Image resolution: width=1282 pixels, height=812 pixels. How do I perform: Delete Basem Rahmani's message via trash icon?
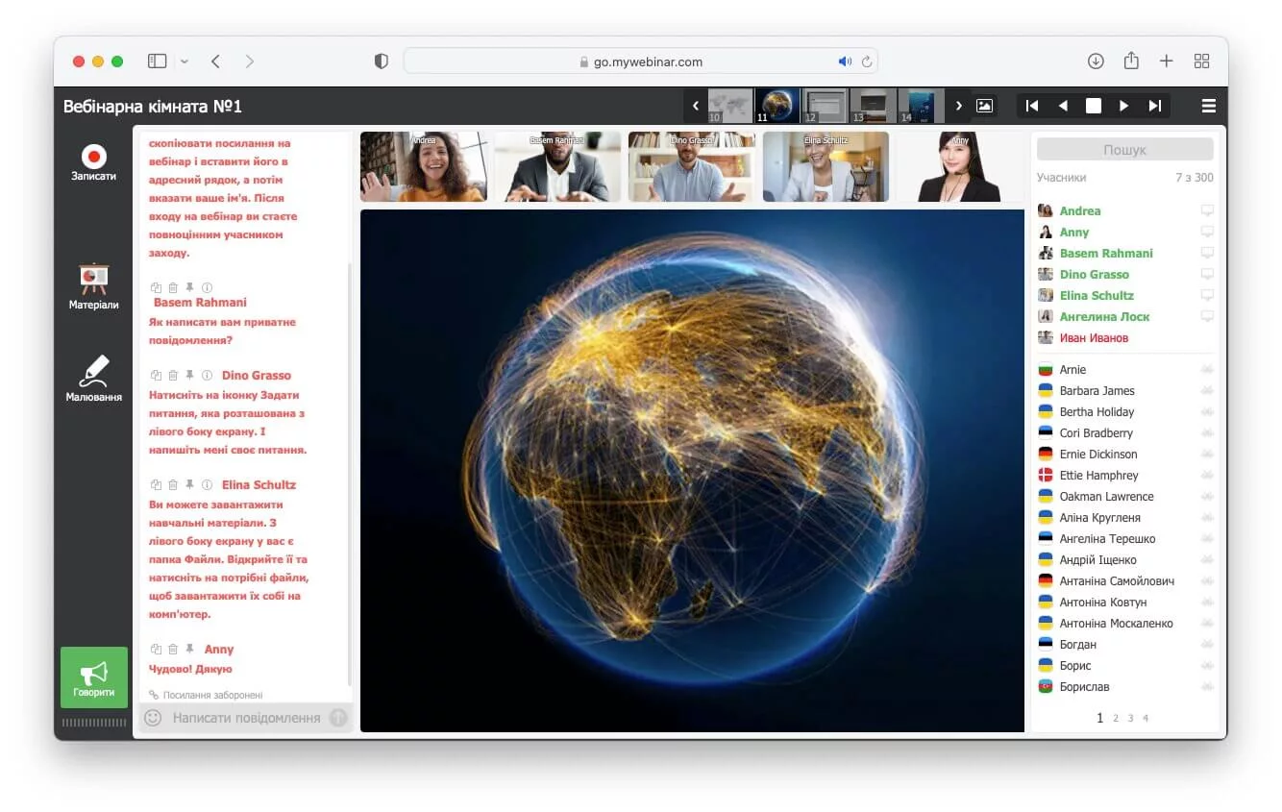tap(173, 287)
